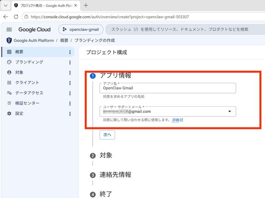Click the Google Auth Platform shield icon
This screenshot has width=265, height=198.
[9, 40]
